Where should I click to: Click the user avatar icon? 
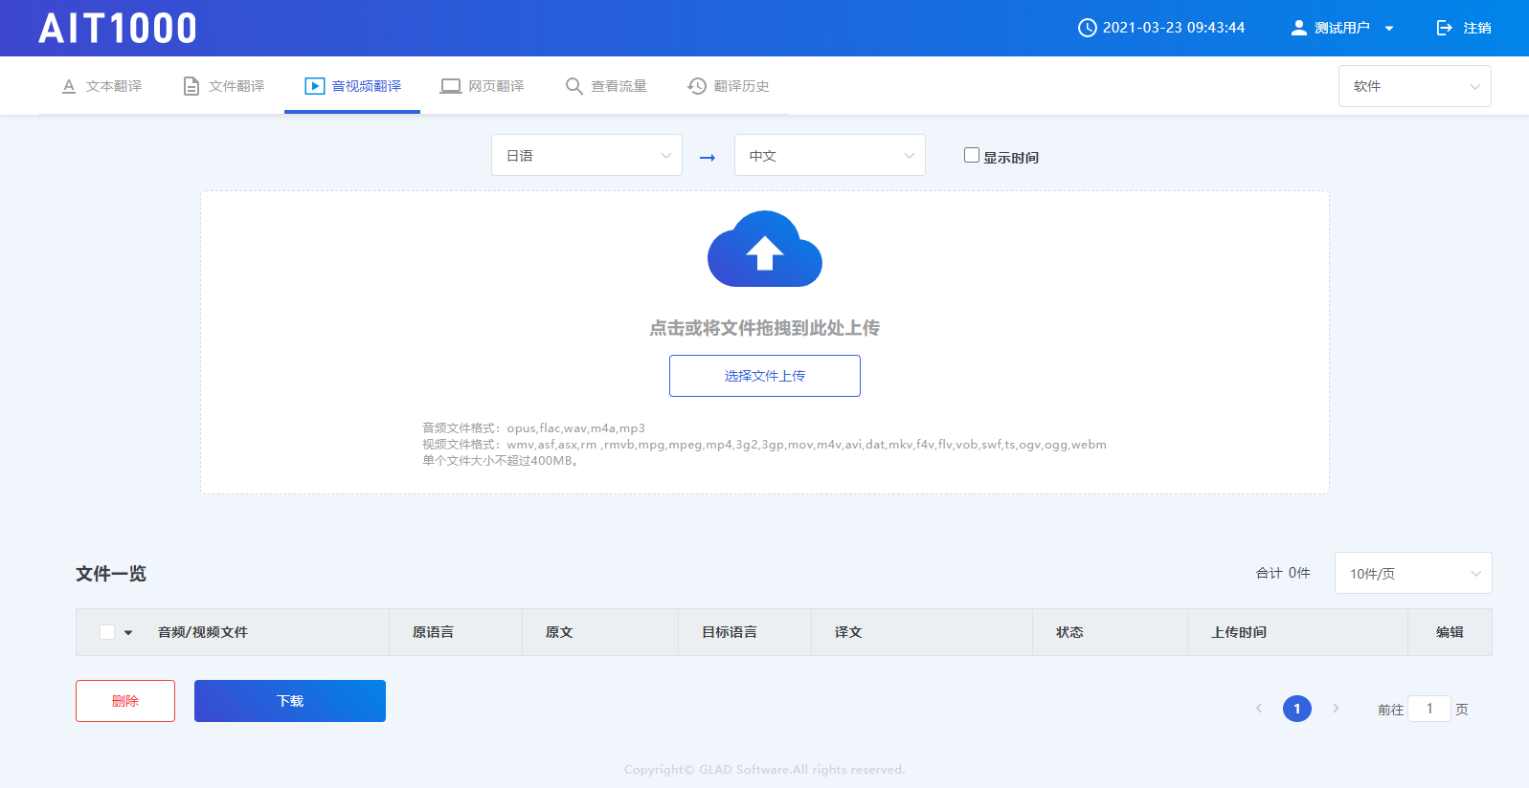click(x=1298, y=28)
